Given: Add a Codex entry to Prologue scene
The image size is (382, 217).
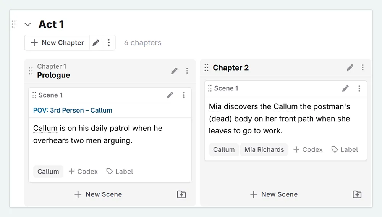Looking at the screenshot, I should pyautogui.click(x=83, y=172).
